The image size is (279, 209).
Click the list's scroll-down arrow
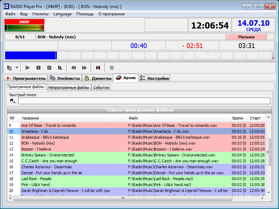(x=269, y=193)
